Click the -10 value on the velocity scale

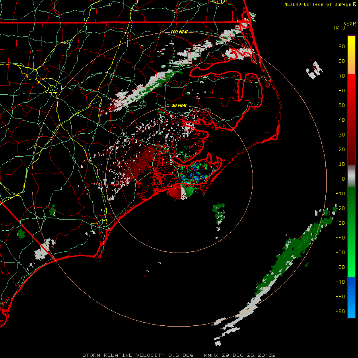[x=340, y=194]
